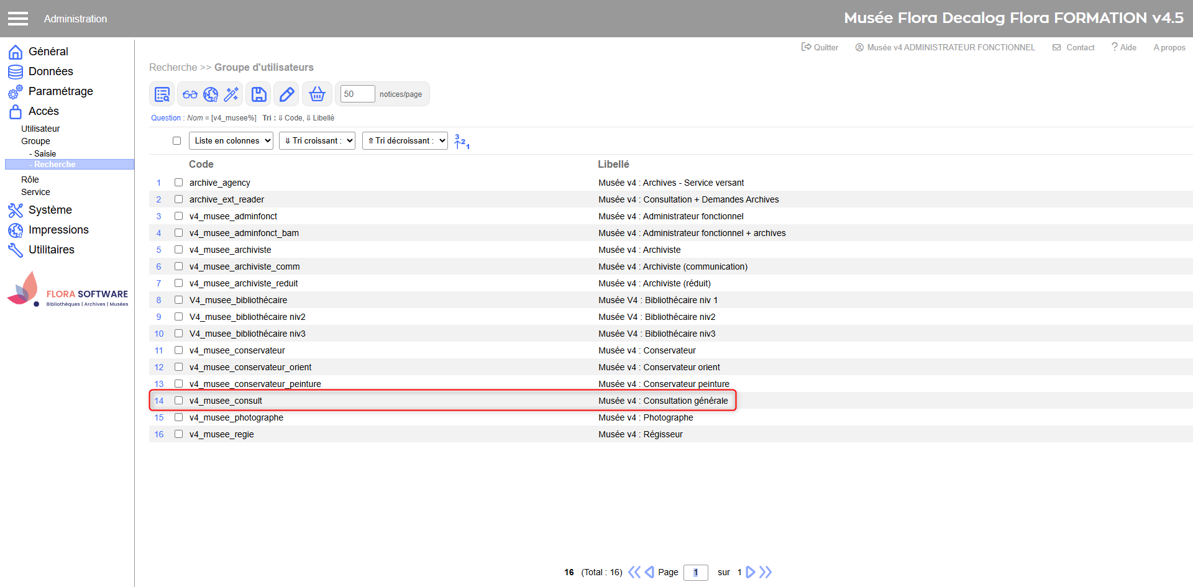Viewport: 1193px width, 587px height.
Task: Open the hamburger menu beside Administration
Action: pyautogui.click(x=18, y=19)
